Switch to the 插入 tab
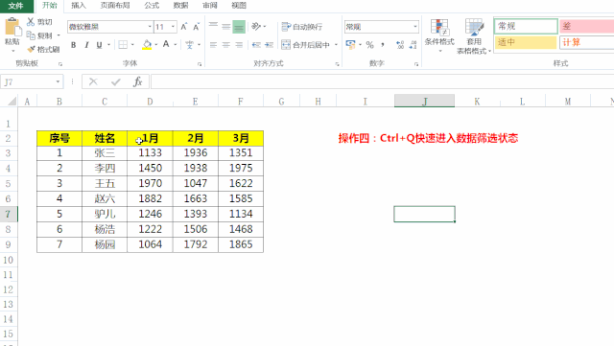The height and width of the screenshot is (346, 614). [x=79, y=6]
